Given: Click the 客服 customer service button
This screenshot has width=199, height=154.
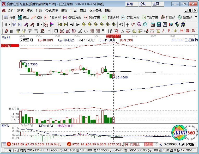Looking at the screenshot, I should coord(131,4).
